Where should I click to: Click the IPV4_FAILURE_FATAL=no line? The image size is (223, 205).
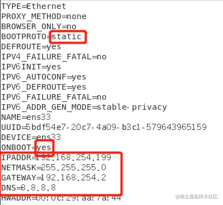54,57
